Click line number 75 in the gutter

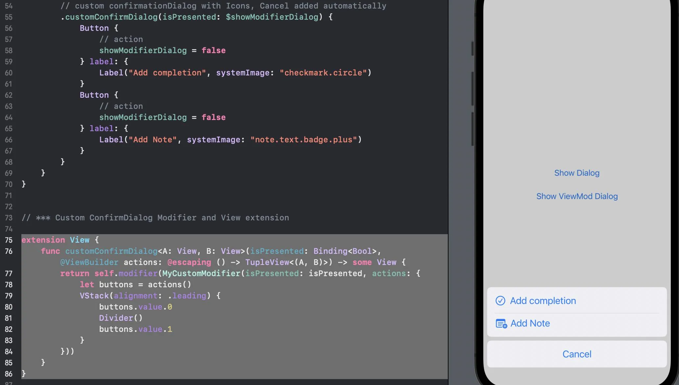pyautogui.click(x=9, y=240)
